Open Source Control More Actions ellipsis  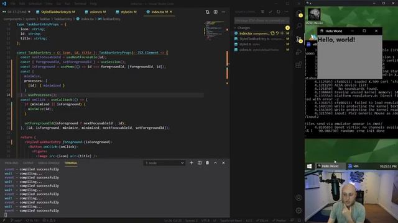click(286, 12)
